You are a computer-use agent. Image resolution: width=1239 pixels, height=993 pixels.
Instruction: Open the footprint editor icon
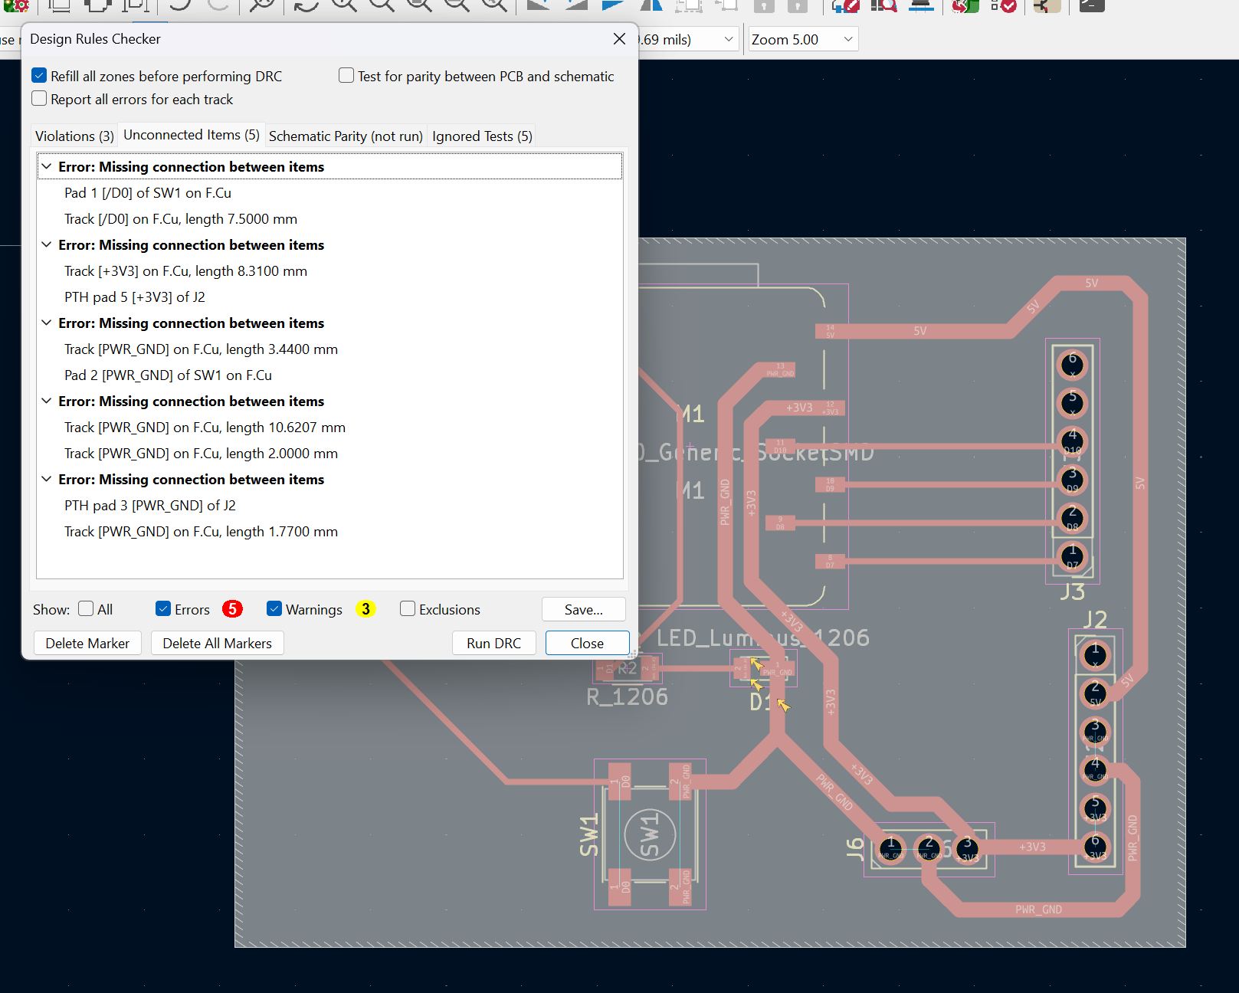click(x=846, y=5)
